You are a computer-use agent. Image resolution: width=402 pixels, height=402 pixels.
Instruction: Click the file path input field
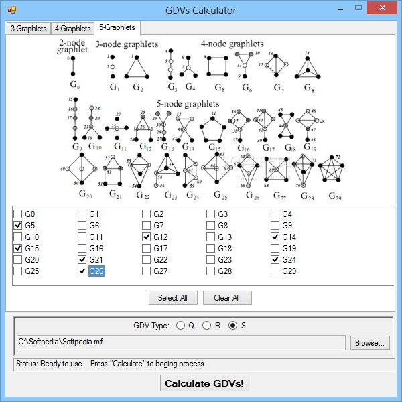182,342
